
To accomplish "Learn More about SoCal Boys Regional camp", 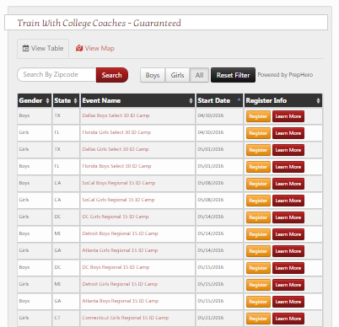I will click(288, 184).
